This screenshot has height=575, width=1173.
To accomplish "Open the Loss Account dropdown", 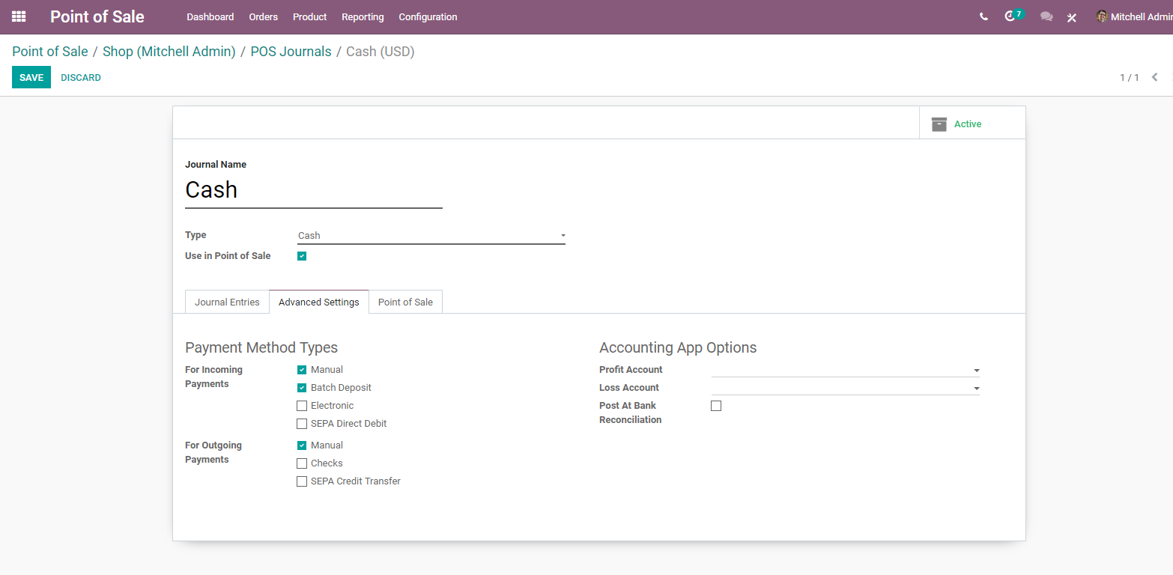I will coord(846,388).
